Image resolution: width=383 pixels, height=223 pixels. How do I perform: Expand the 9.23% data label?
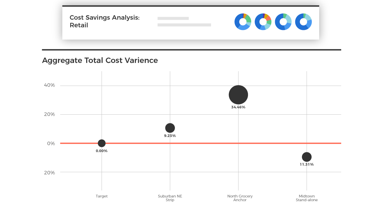[x=169, y=135]
